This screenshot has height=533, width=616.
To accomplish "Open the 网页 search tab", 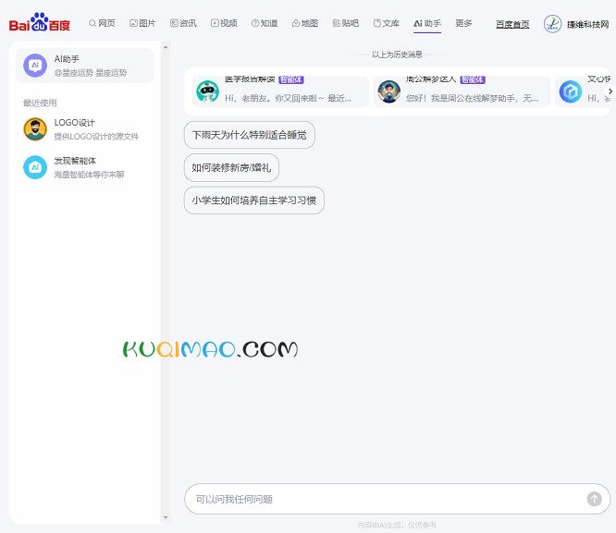I will tap(102, 23).
